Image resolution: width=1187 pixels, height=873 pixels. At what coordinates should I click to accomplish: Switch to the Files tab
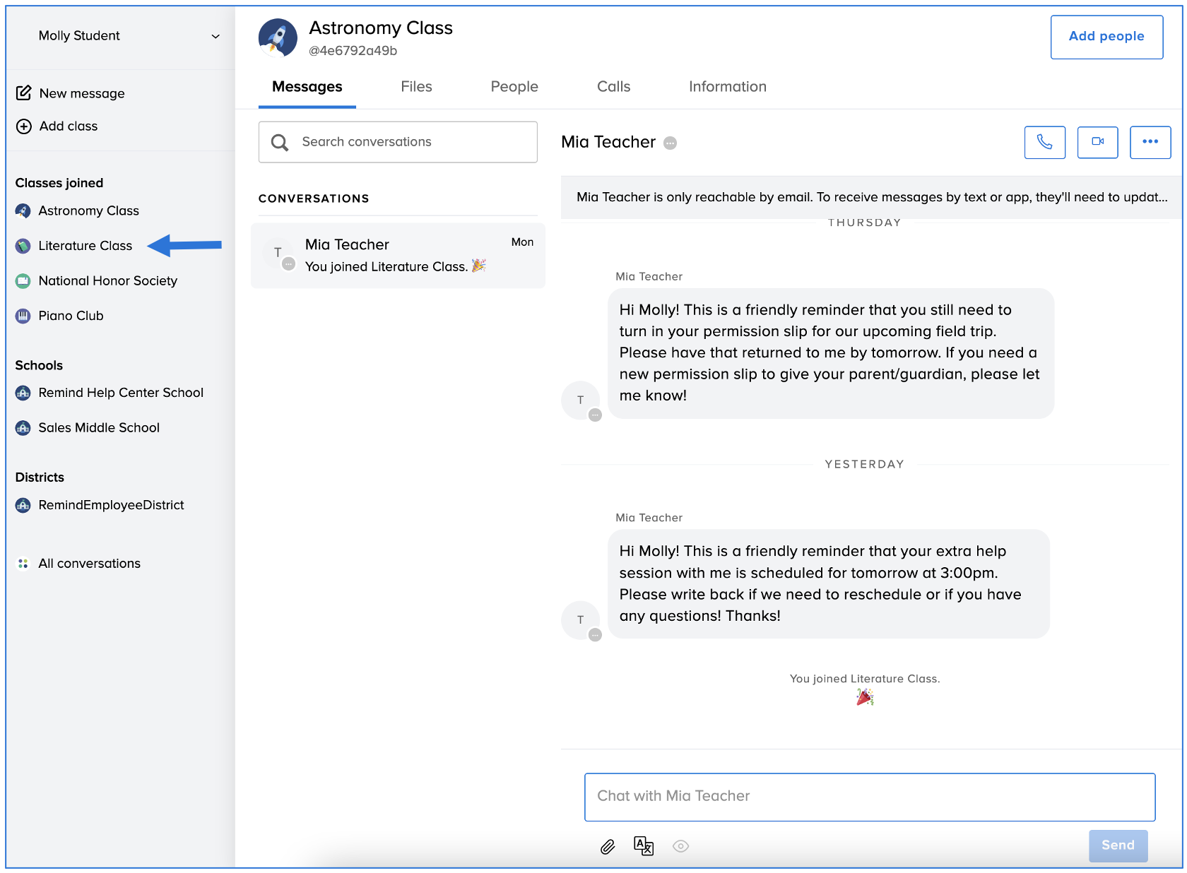[416, 87]
